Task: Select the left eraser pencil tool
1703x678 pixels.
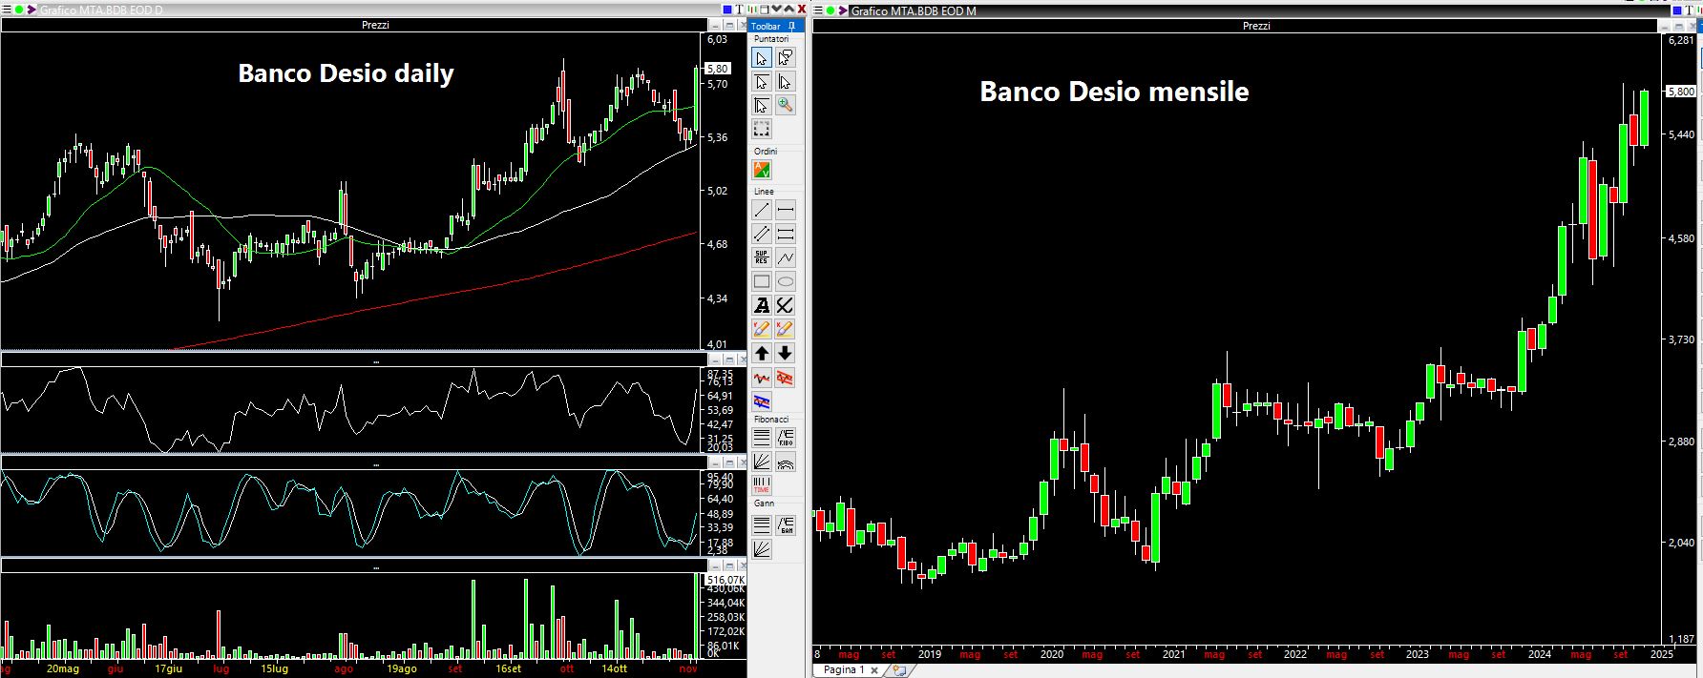Action: 762,330
